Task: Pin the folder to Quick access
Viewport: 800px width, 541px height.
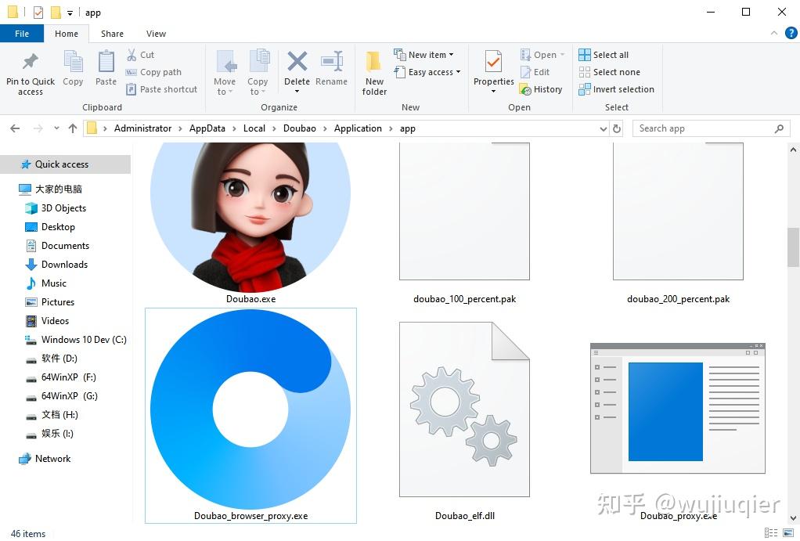Action: pos(30,73)
